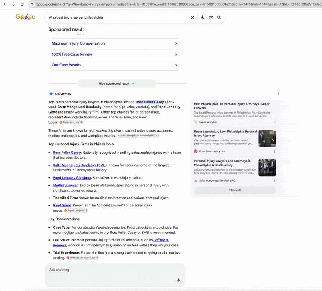Open the AI Overview three-dot menu

pyautogui.click(x=278, y=93)
